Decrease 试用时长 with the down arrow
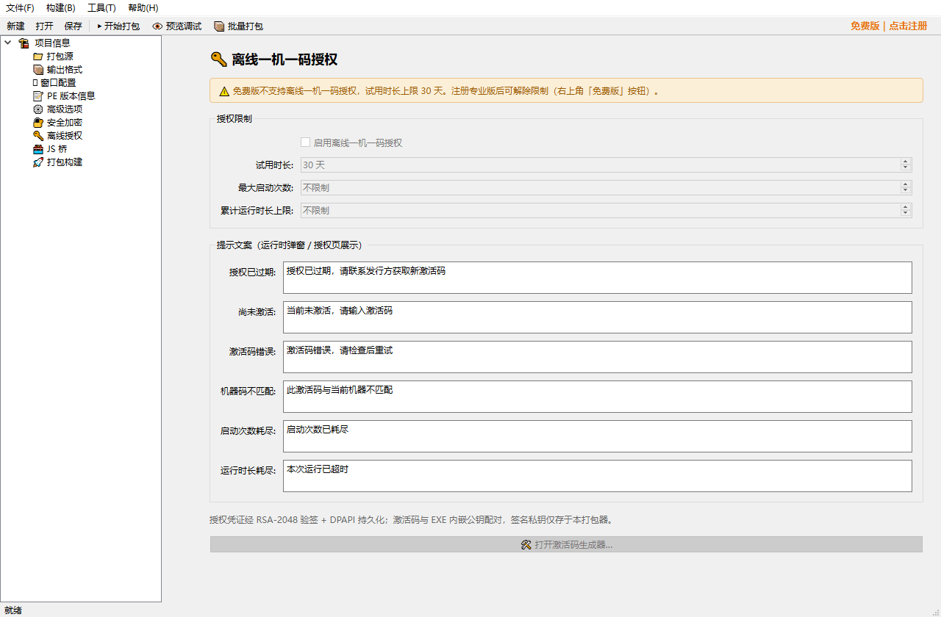 coord(906,168)
